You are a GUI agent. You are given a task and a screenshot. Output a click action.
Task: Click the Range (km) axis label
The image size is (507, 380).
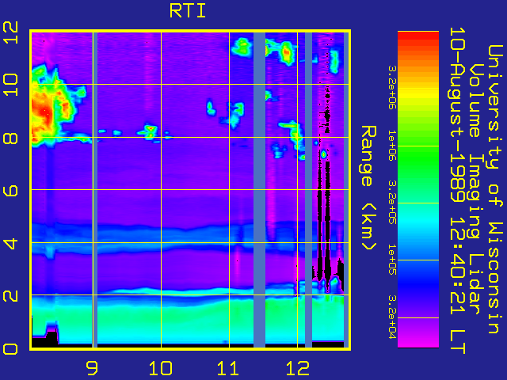368,188
